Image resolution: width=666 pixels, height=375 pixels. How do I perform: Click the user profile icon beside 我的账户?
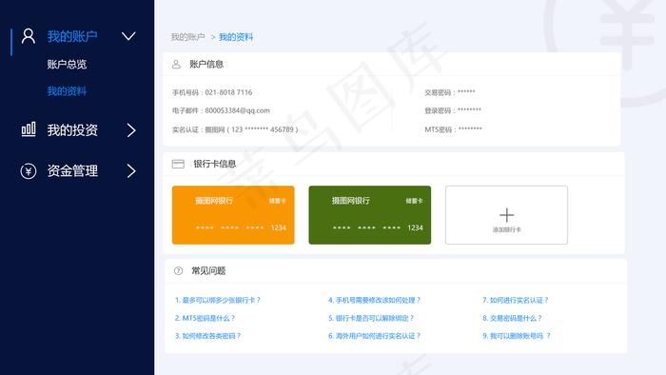coord(29,36)
